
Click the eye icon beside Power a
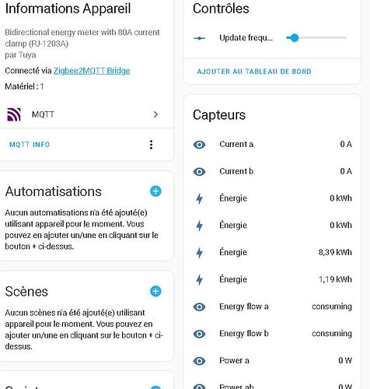click(x=199, y=361)
